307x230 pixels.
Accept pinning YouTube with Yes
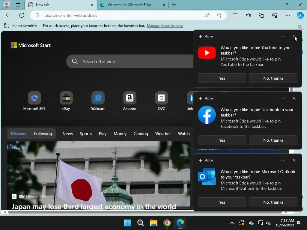222,78
